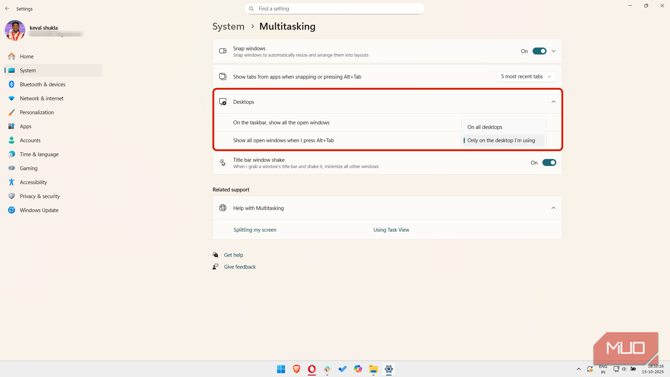Open the taskbar clock and date
The height and width of the screenshot is (377, 670).
[653, 369]
